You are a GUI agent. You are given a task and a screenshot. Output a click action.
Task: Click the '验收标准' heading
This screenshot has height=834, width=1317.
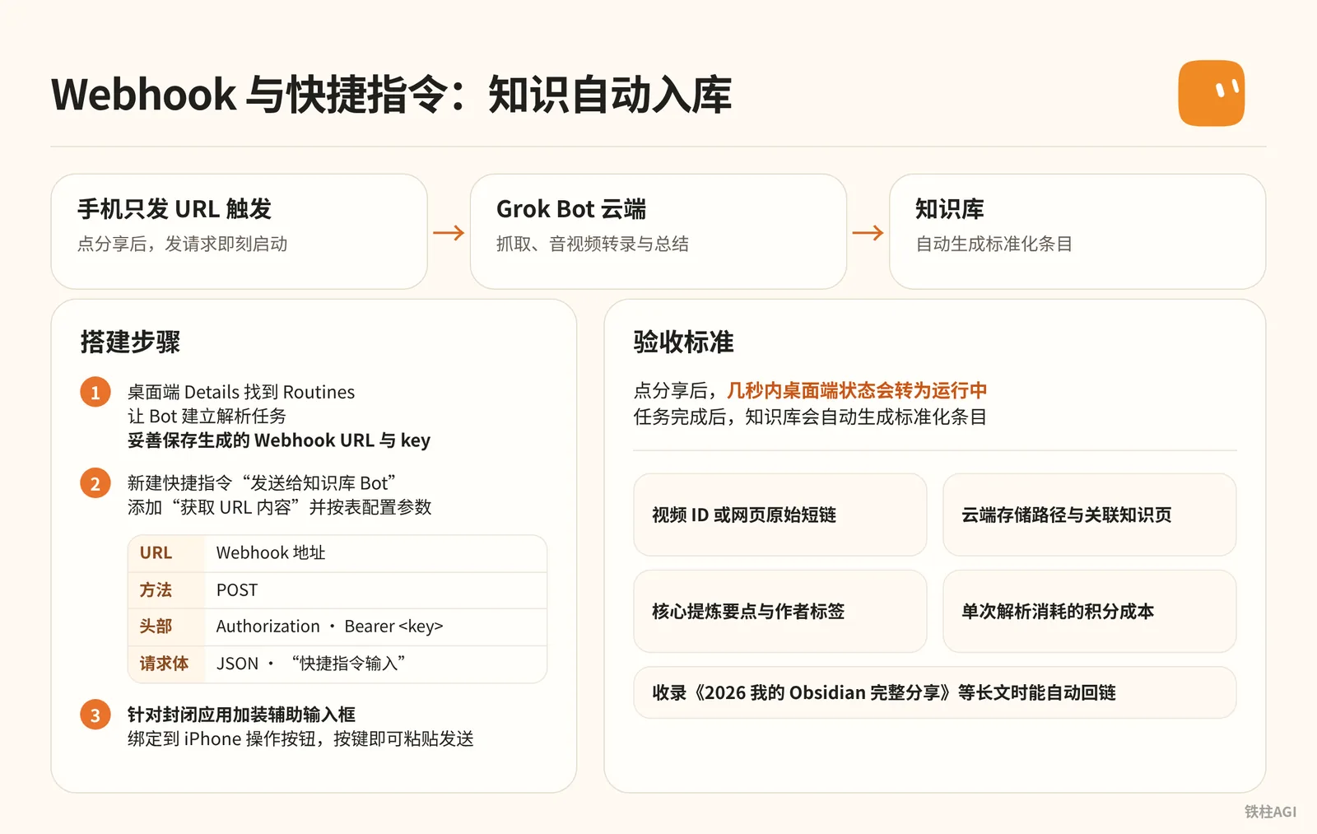(683, 342)
